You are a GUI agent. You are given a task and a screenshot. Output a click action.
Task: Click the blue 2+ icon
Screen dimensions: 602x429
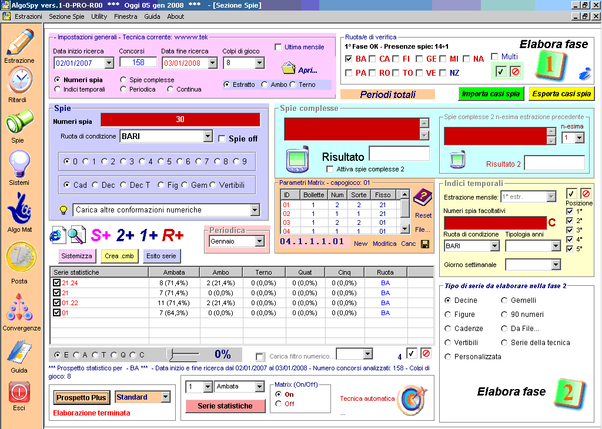125,235
